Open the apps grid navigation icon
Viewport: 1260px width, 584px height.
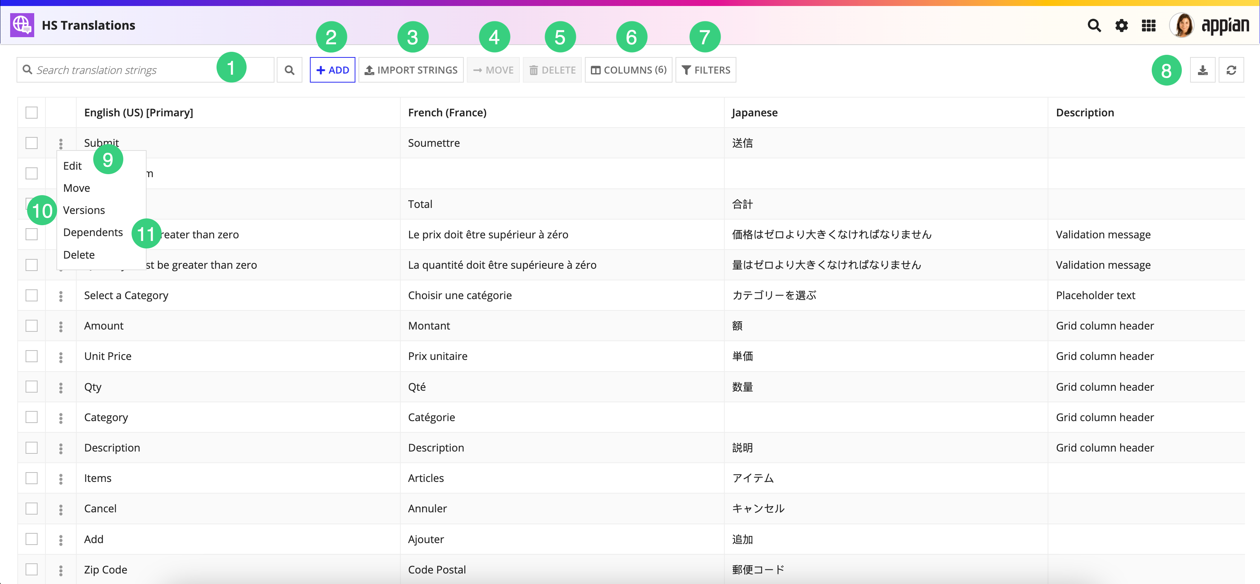click(1148, 26)
